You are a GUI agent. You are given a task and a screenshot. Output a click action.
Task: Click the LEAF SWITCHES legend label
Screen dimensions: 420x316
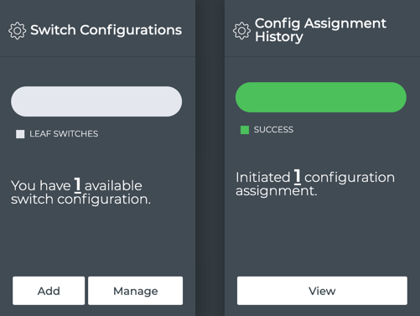pos(64,134)
